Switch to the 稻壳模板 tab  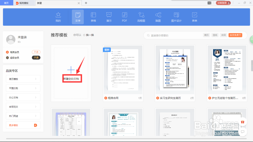[24, 3]
